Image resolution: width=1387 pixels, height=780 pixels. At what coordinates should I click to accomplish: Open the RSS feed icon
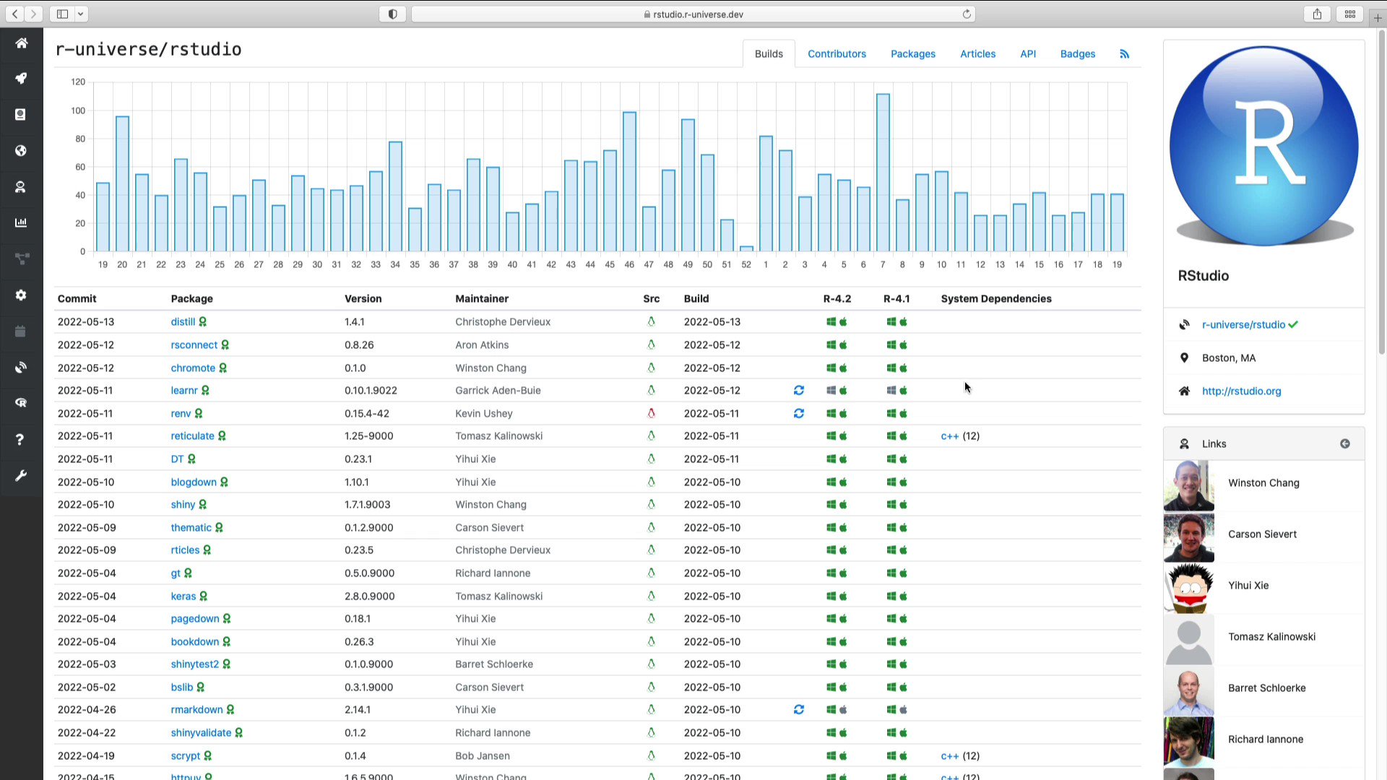[1124, 54]
